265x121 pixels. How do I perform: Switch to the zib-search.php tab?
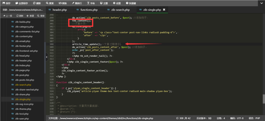point(120,10)
